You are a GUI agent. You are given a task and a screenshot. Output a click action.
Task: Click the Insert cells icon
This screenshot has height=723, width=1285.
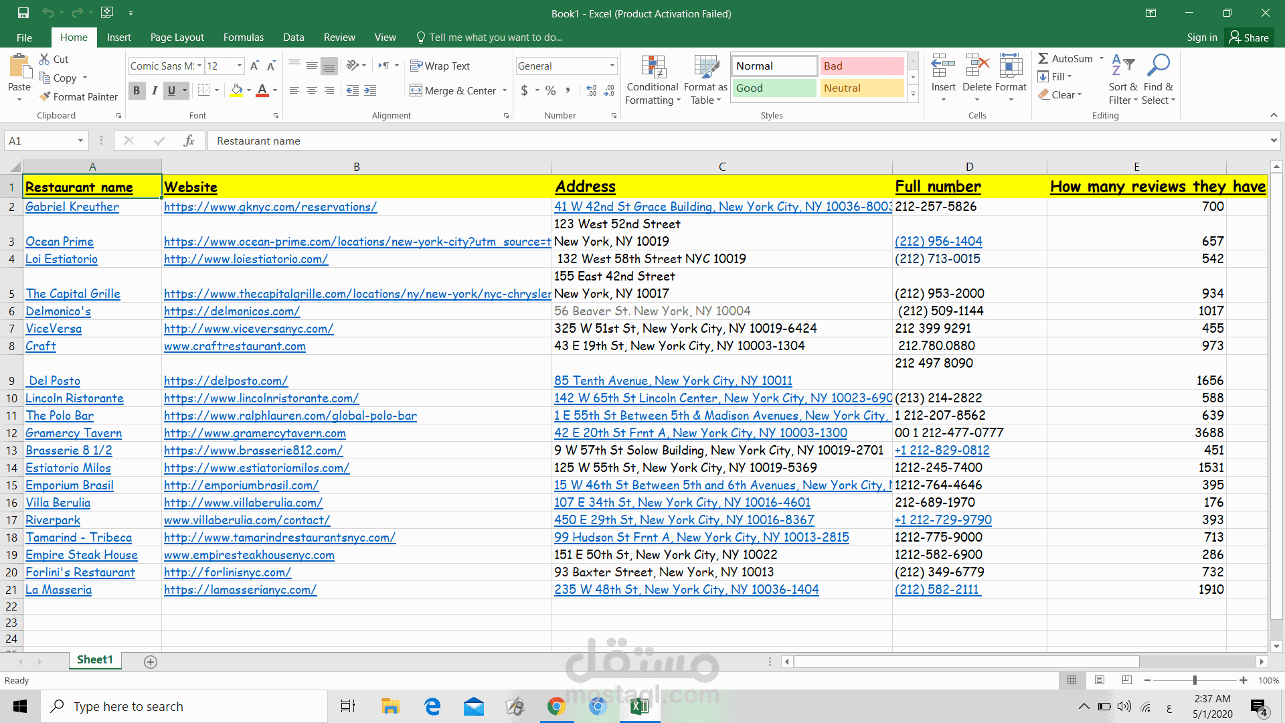(943, 67)
